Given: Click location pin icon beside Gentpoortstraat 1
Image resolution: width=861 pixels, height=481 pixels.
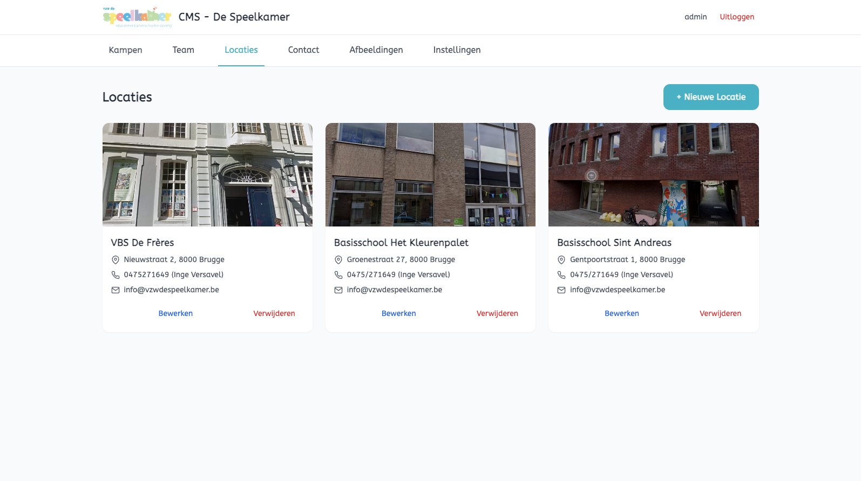Looking at the screenshot, I should pos(561,260).
